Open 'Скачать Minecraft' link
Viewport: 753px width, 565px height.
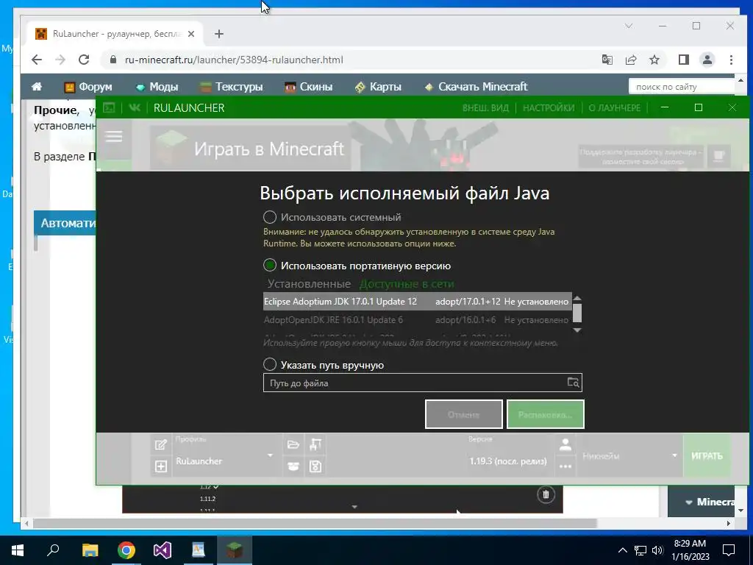coord(477,87)
